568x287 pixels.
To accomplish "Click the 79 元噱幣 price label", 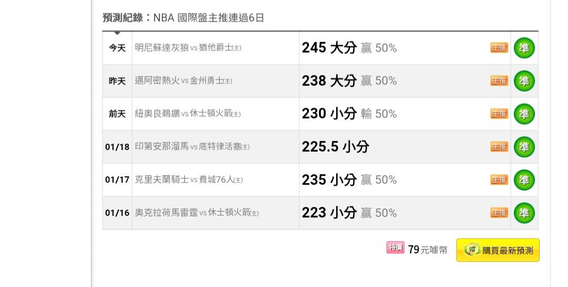I will [x=428, y=250].
